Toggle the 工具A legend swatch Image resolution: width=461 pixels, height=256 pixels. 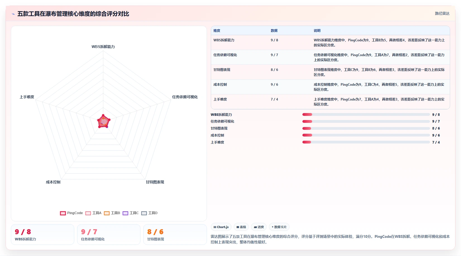click(x=88, y=213)
